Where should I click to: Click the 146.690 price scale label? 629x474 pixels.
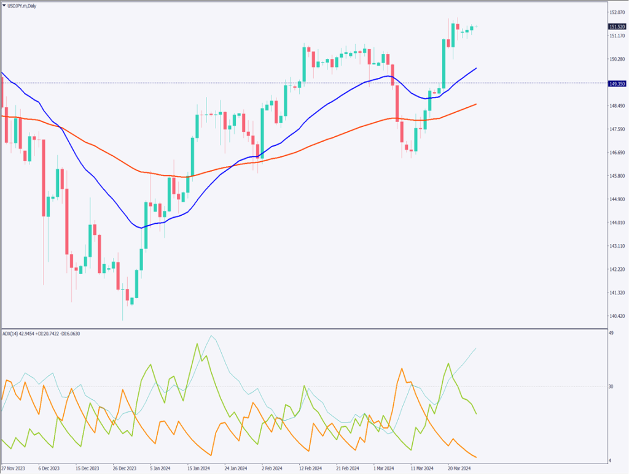tap(616, 153)
